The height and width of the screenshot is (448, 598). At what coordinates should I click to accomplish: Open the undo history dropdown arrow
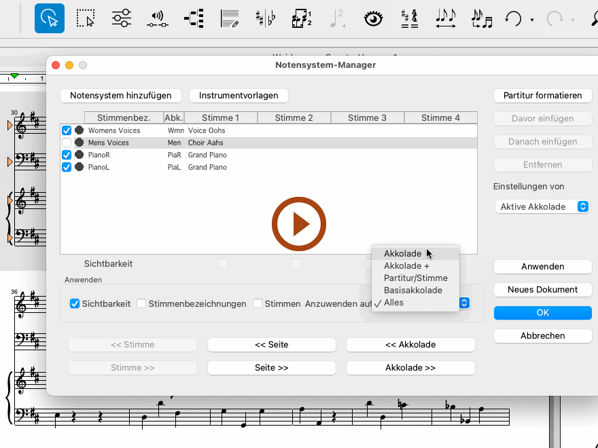(x=532, y=20)
